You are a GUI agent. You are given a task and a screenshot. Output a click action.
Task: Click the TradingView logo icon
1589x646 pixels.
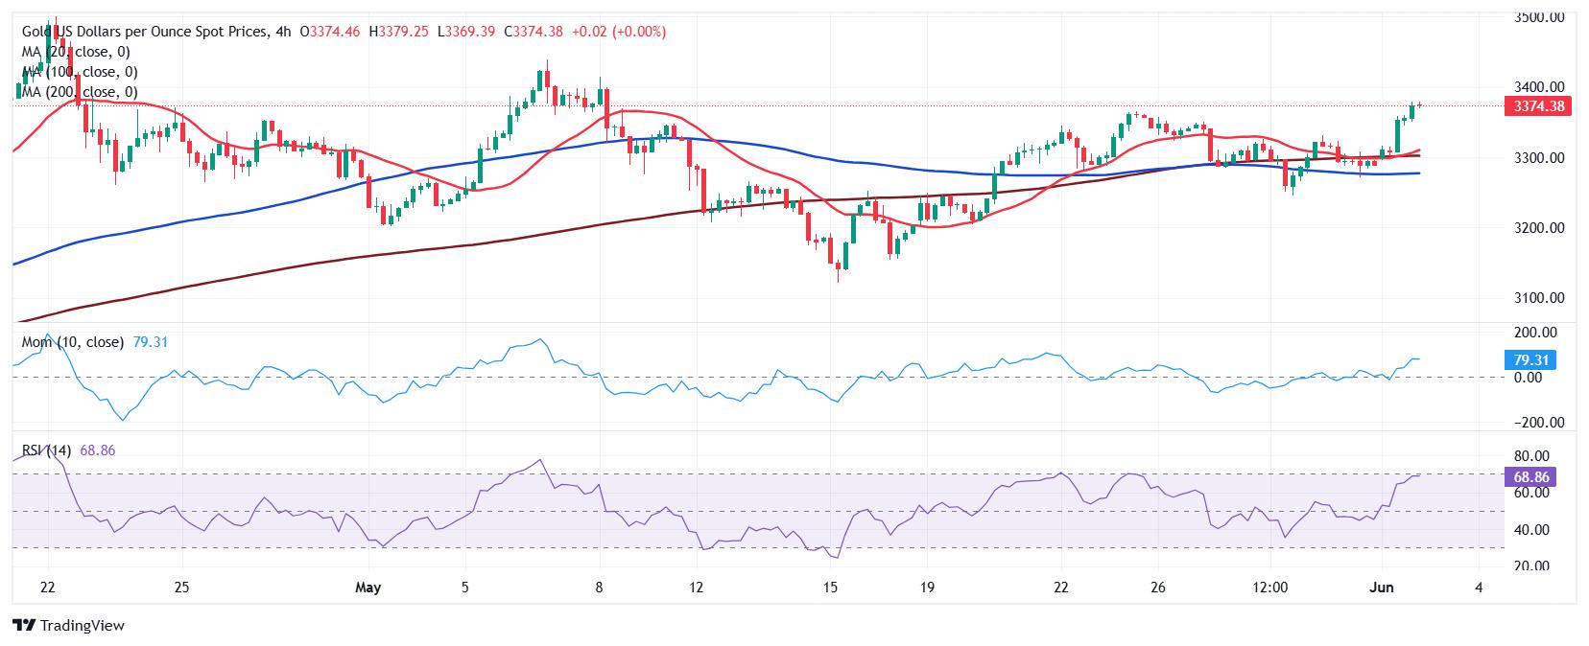tap(23, 626)
